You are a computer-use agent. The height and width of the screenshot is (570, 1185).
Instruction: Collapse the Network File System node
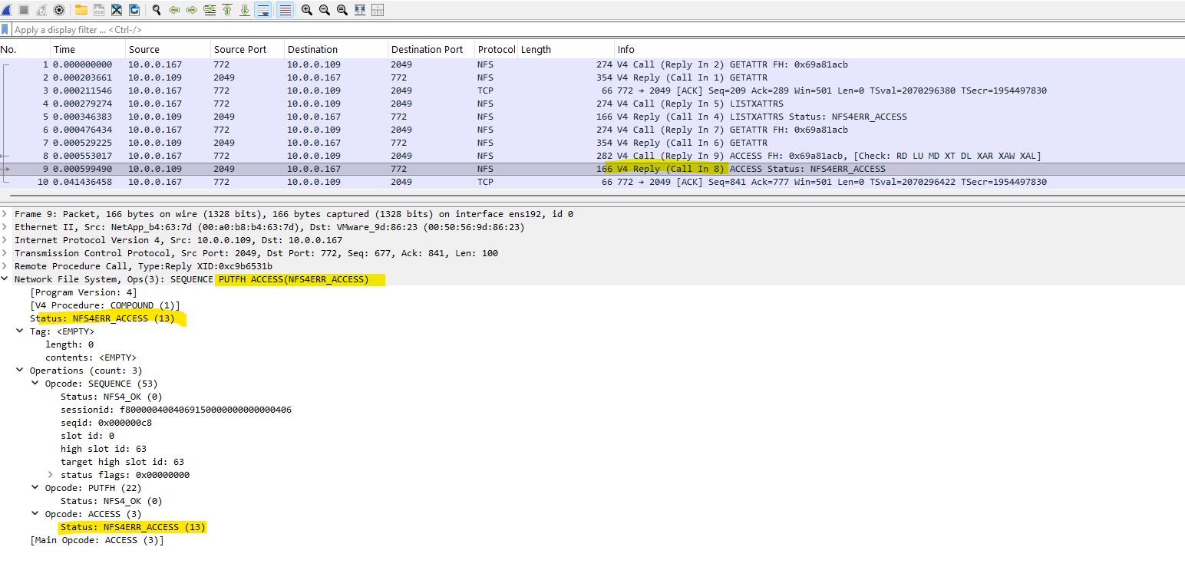[5, 279]
